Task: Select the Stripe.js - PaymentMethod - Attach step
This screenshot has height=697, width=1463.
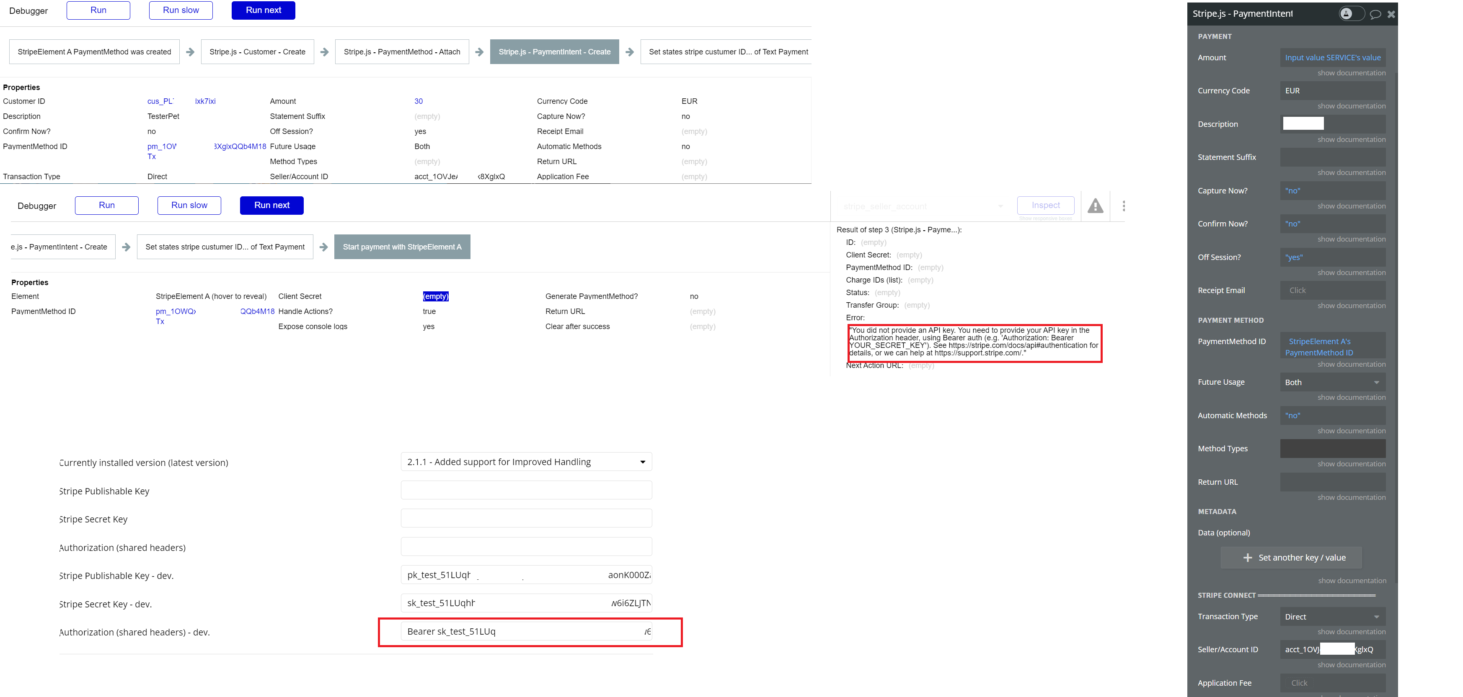Action: click(401, 51)
